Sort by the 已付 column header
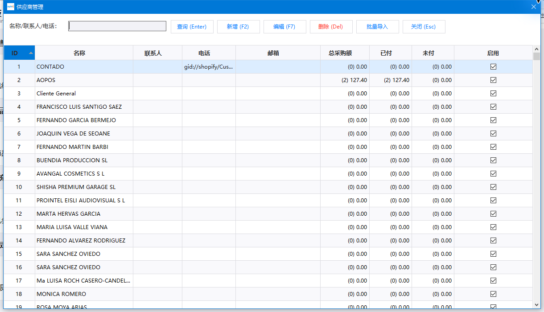 point(391,53)
